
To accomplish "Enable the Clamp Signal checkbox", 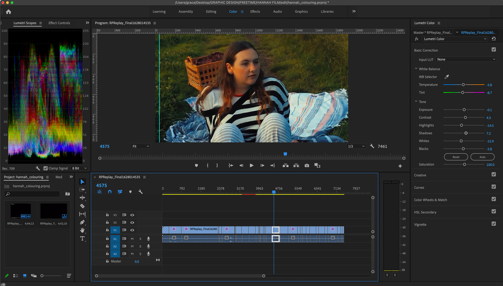I will 46,168.
